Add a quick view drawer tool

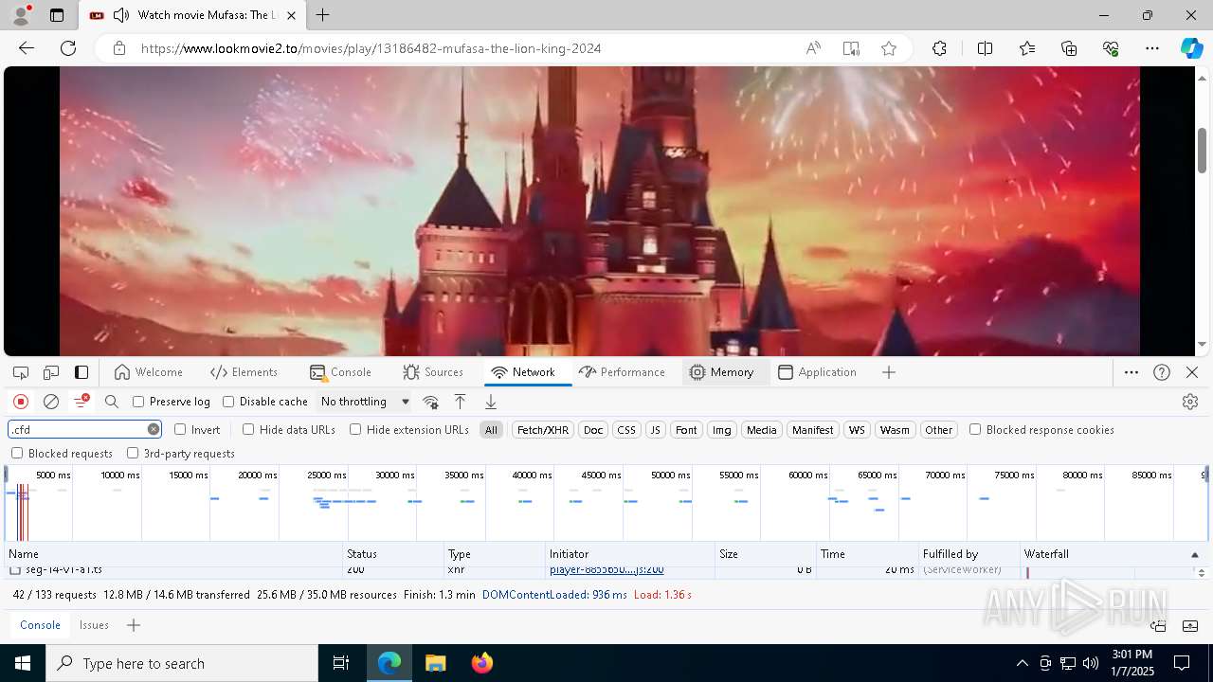tap(134, 625)
